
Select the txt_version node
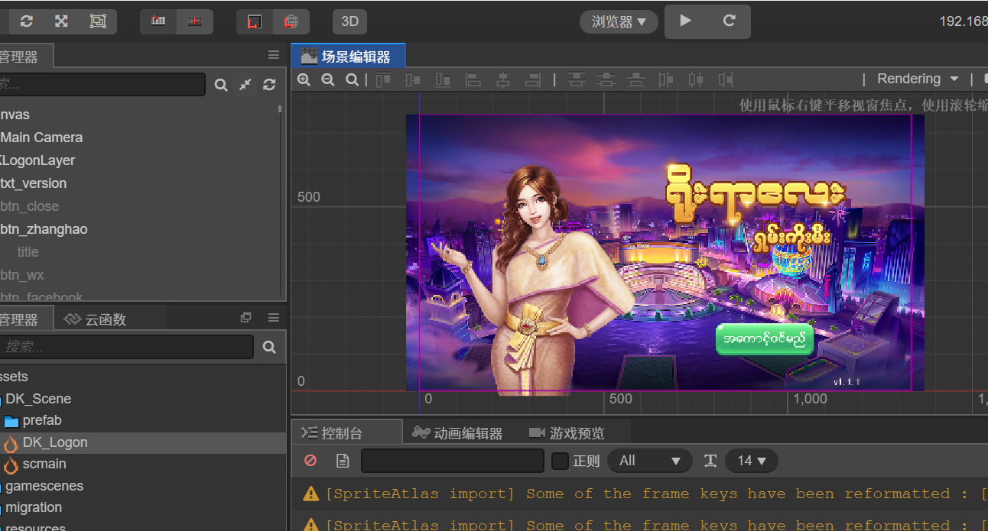point(33,183)
